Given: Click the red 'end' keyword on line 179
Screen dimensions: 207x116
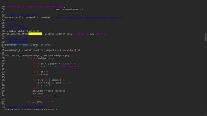Looking at the screenshot, I should (x=35, y=88).
